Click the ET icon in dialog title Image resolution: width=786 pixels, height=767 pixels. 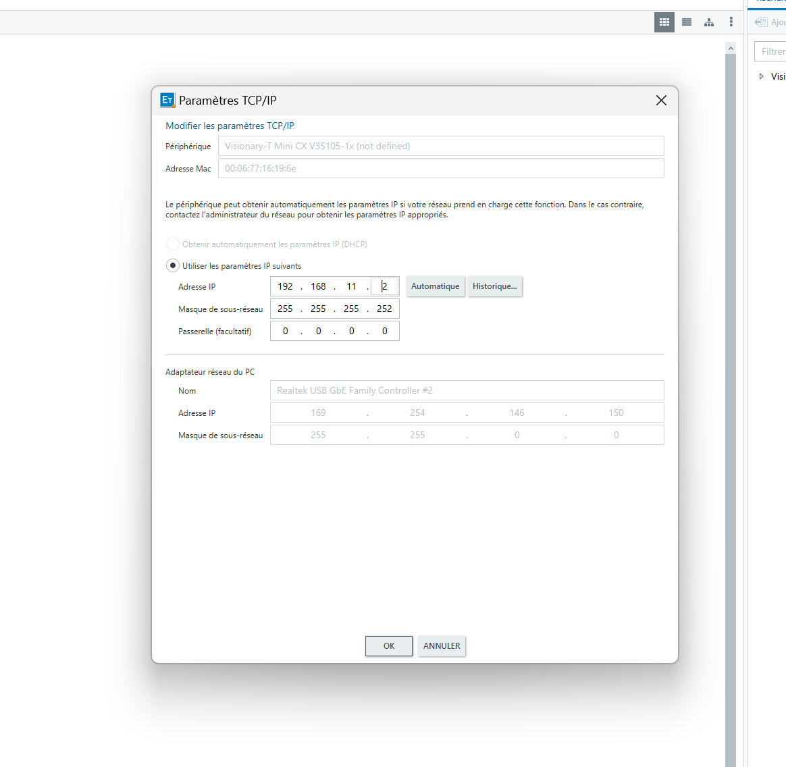click(x=167, y=100)
